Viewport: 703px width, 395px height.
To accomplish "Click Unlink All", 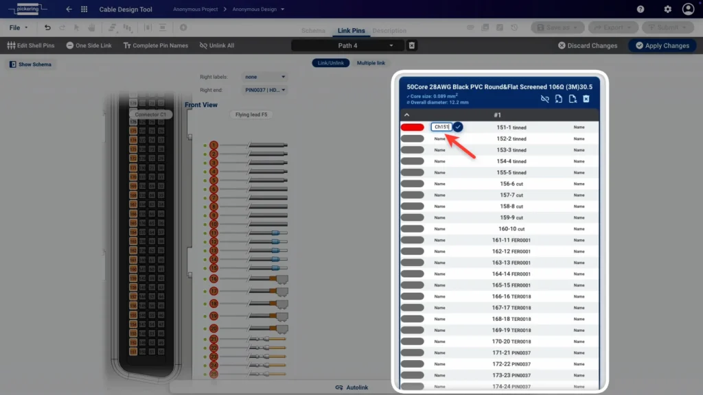I will pos(217,45).
